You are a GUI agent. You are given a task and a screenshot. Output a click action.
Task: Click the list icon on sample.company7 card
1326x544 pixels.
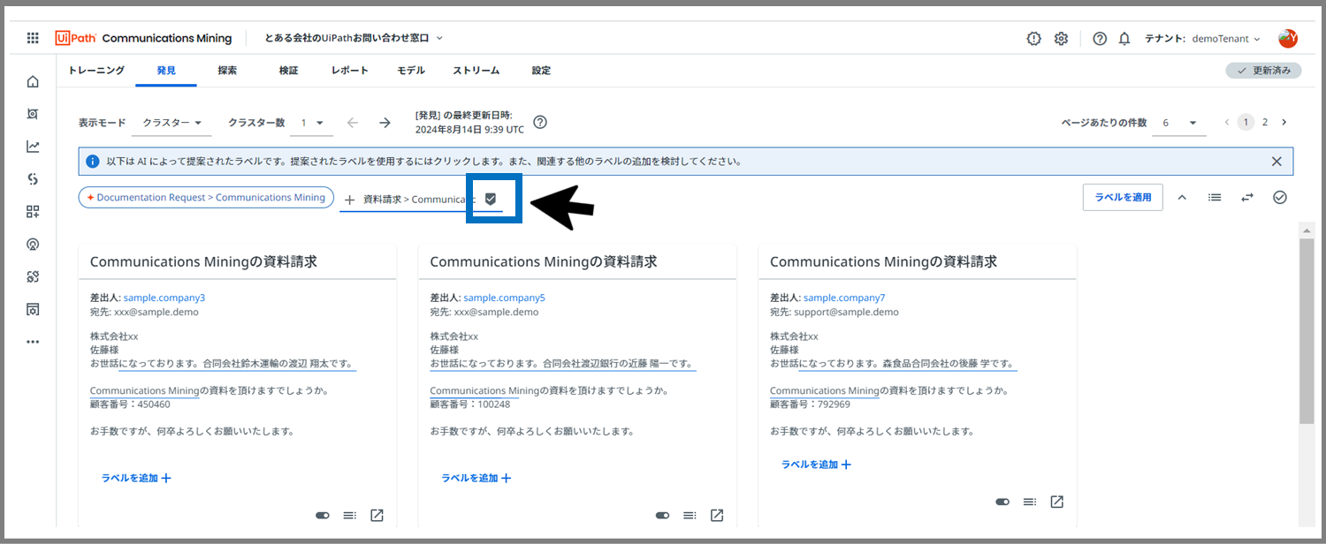1030,502
